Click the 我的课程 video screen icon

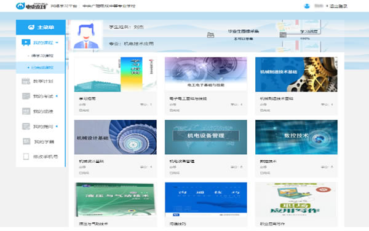(26, 42)
